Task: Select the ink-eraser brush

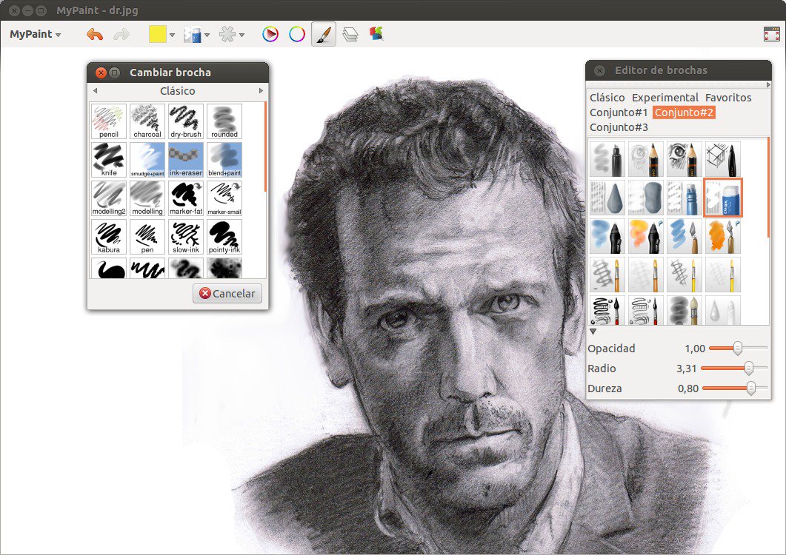Action: (186, 160)
